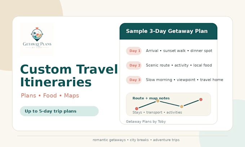Image resolution: width=245 pixels, height=147 pixels.
Task: Click the Getaway Plans logo image
Action: pyautogui.click(x=37, y=39)
